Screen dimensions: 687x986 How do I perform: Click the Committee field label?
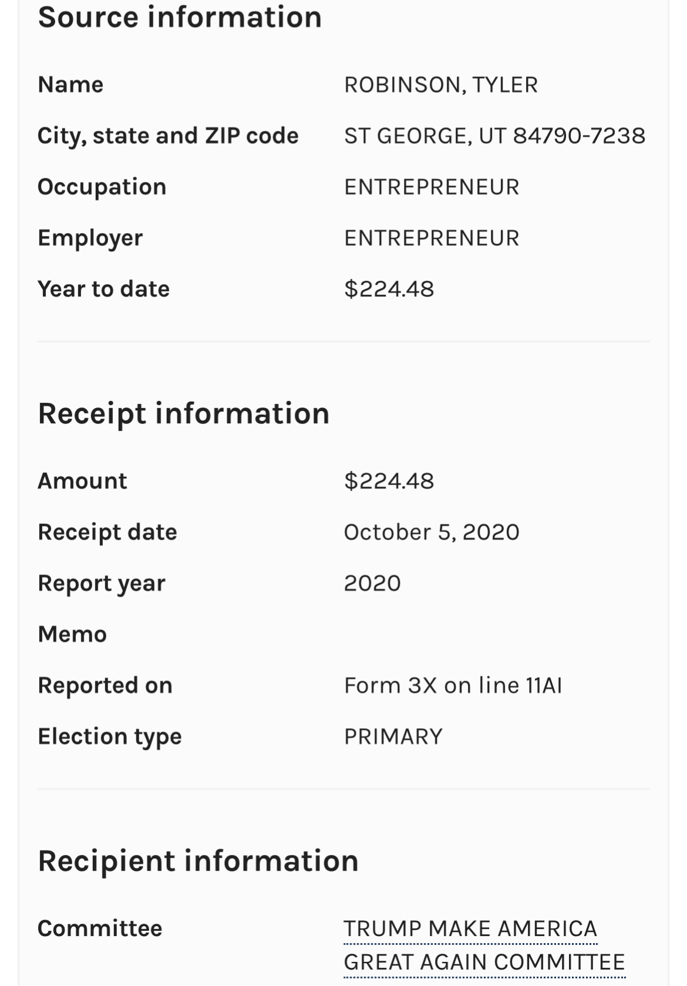pyautogui.click(x=100, y=928)
